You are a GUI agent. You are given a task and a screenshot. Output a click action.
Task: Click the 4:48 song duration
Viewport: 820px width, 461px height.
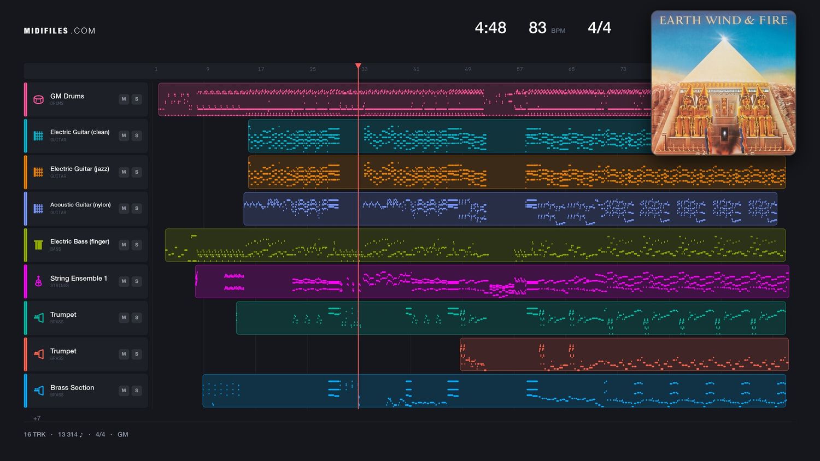[490, 28]
